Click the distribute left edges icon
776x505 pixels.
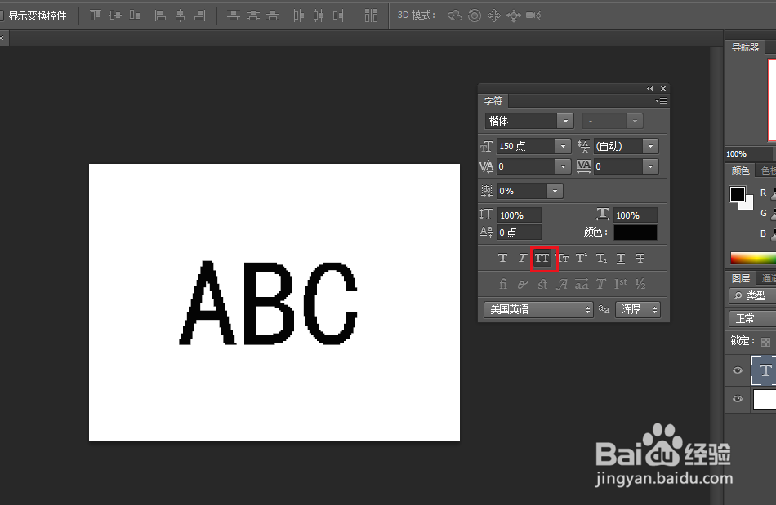click(298, 16)
